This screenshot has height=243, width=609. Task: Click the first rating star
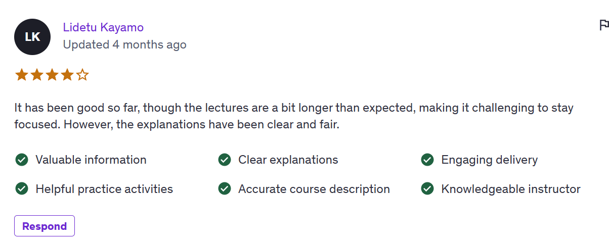21,75
